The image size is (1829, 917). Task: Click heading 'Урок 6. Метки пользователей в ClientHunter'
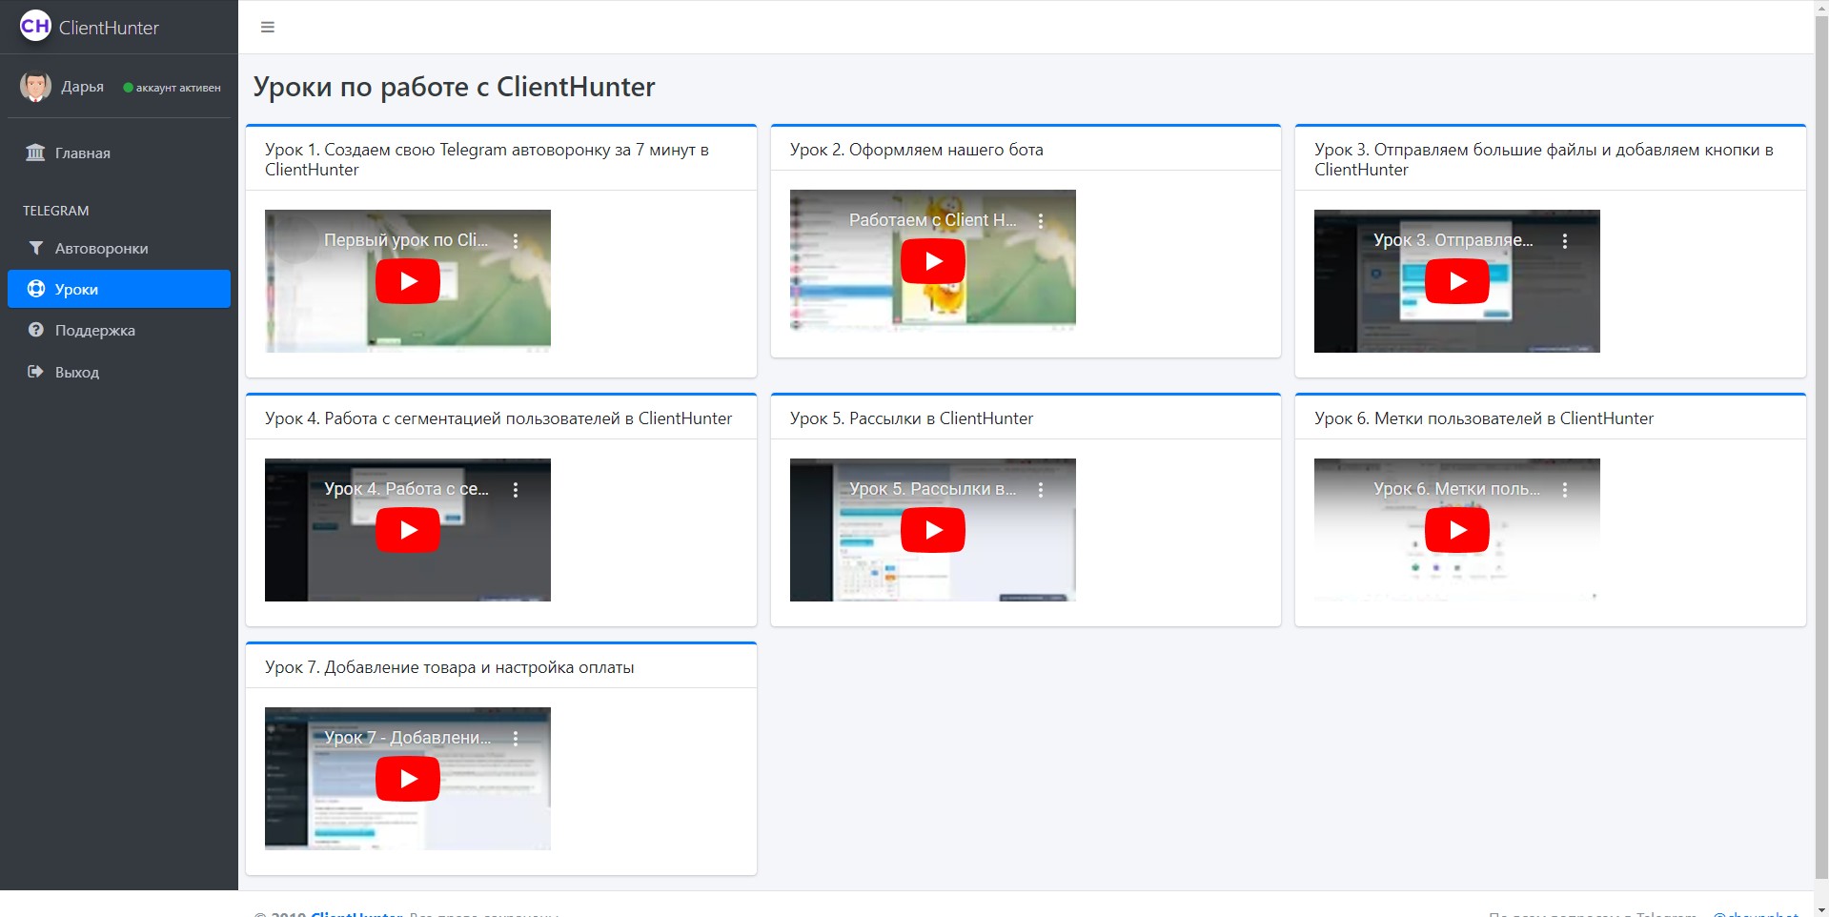click(x=1484, y=418)
